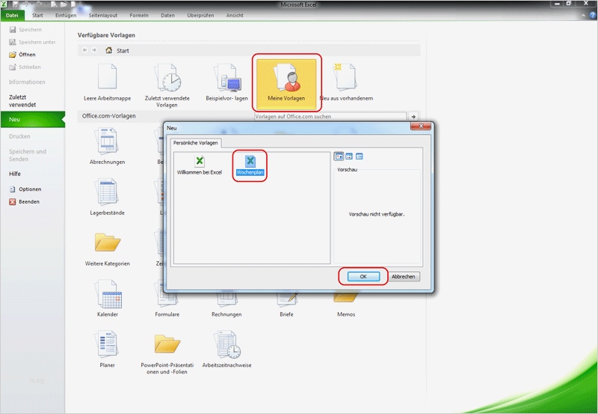The height and width of the screenshot is (414, 598).
Task: Open the Formeln ribbon tab
Action: pyautogui.click(x=139, y=15)
